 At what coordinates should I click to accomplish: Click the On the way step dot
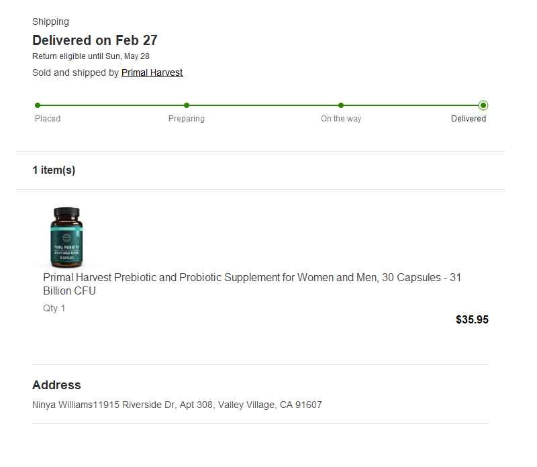(x=341, y=105)
